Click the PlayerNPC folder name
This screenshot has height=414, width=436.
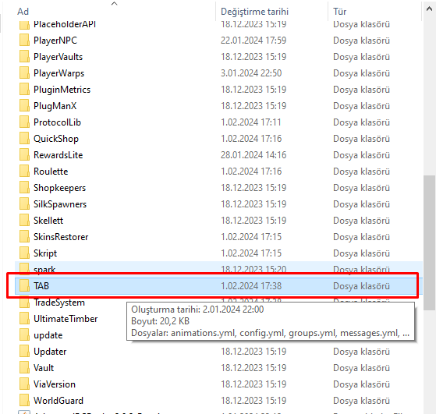pos(55,41)
